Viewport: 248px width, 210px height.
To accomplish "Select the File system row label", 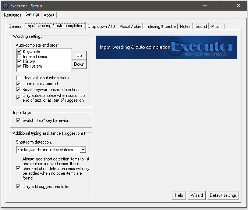I will tap(32, 66).
